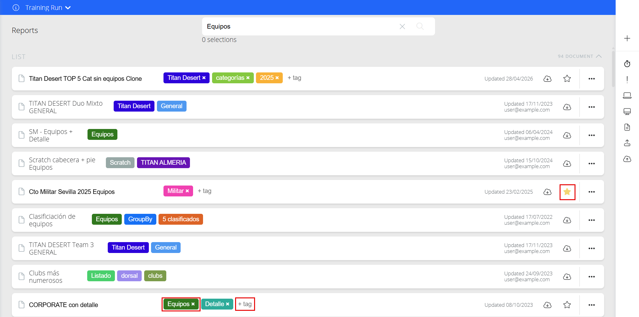Select the laptop icon in the sidebar
Viewport: 639px width, 317px height.
627,95
